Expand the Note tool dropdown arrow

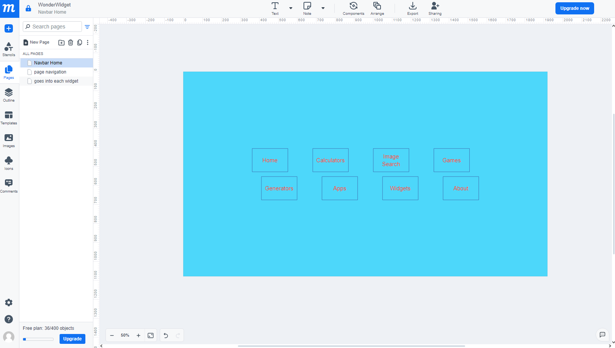[323, 8]
